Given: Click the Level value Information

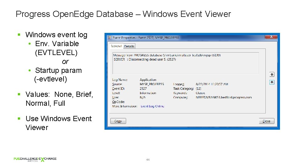Looking at the screenshot, I should pyautogui.click(x=148, y=93).
